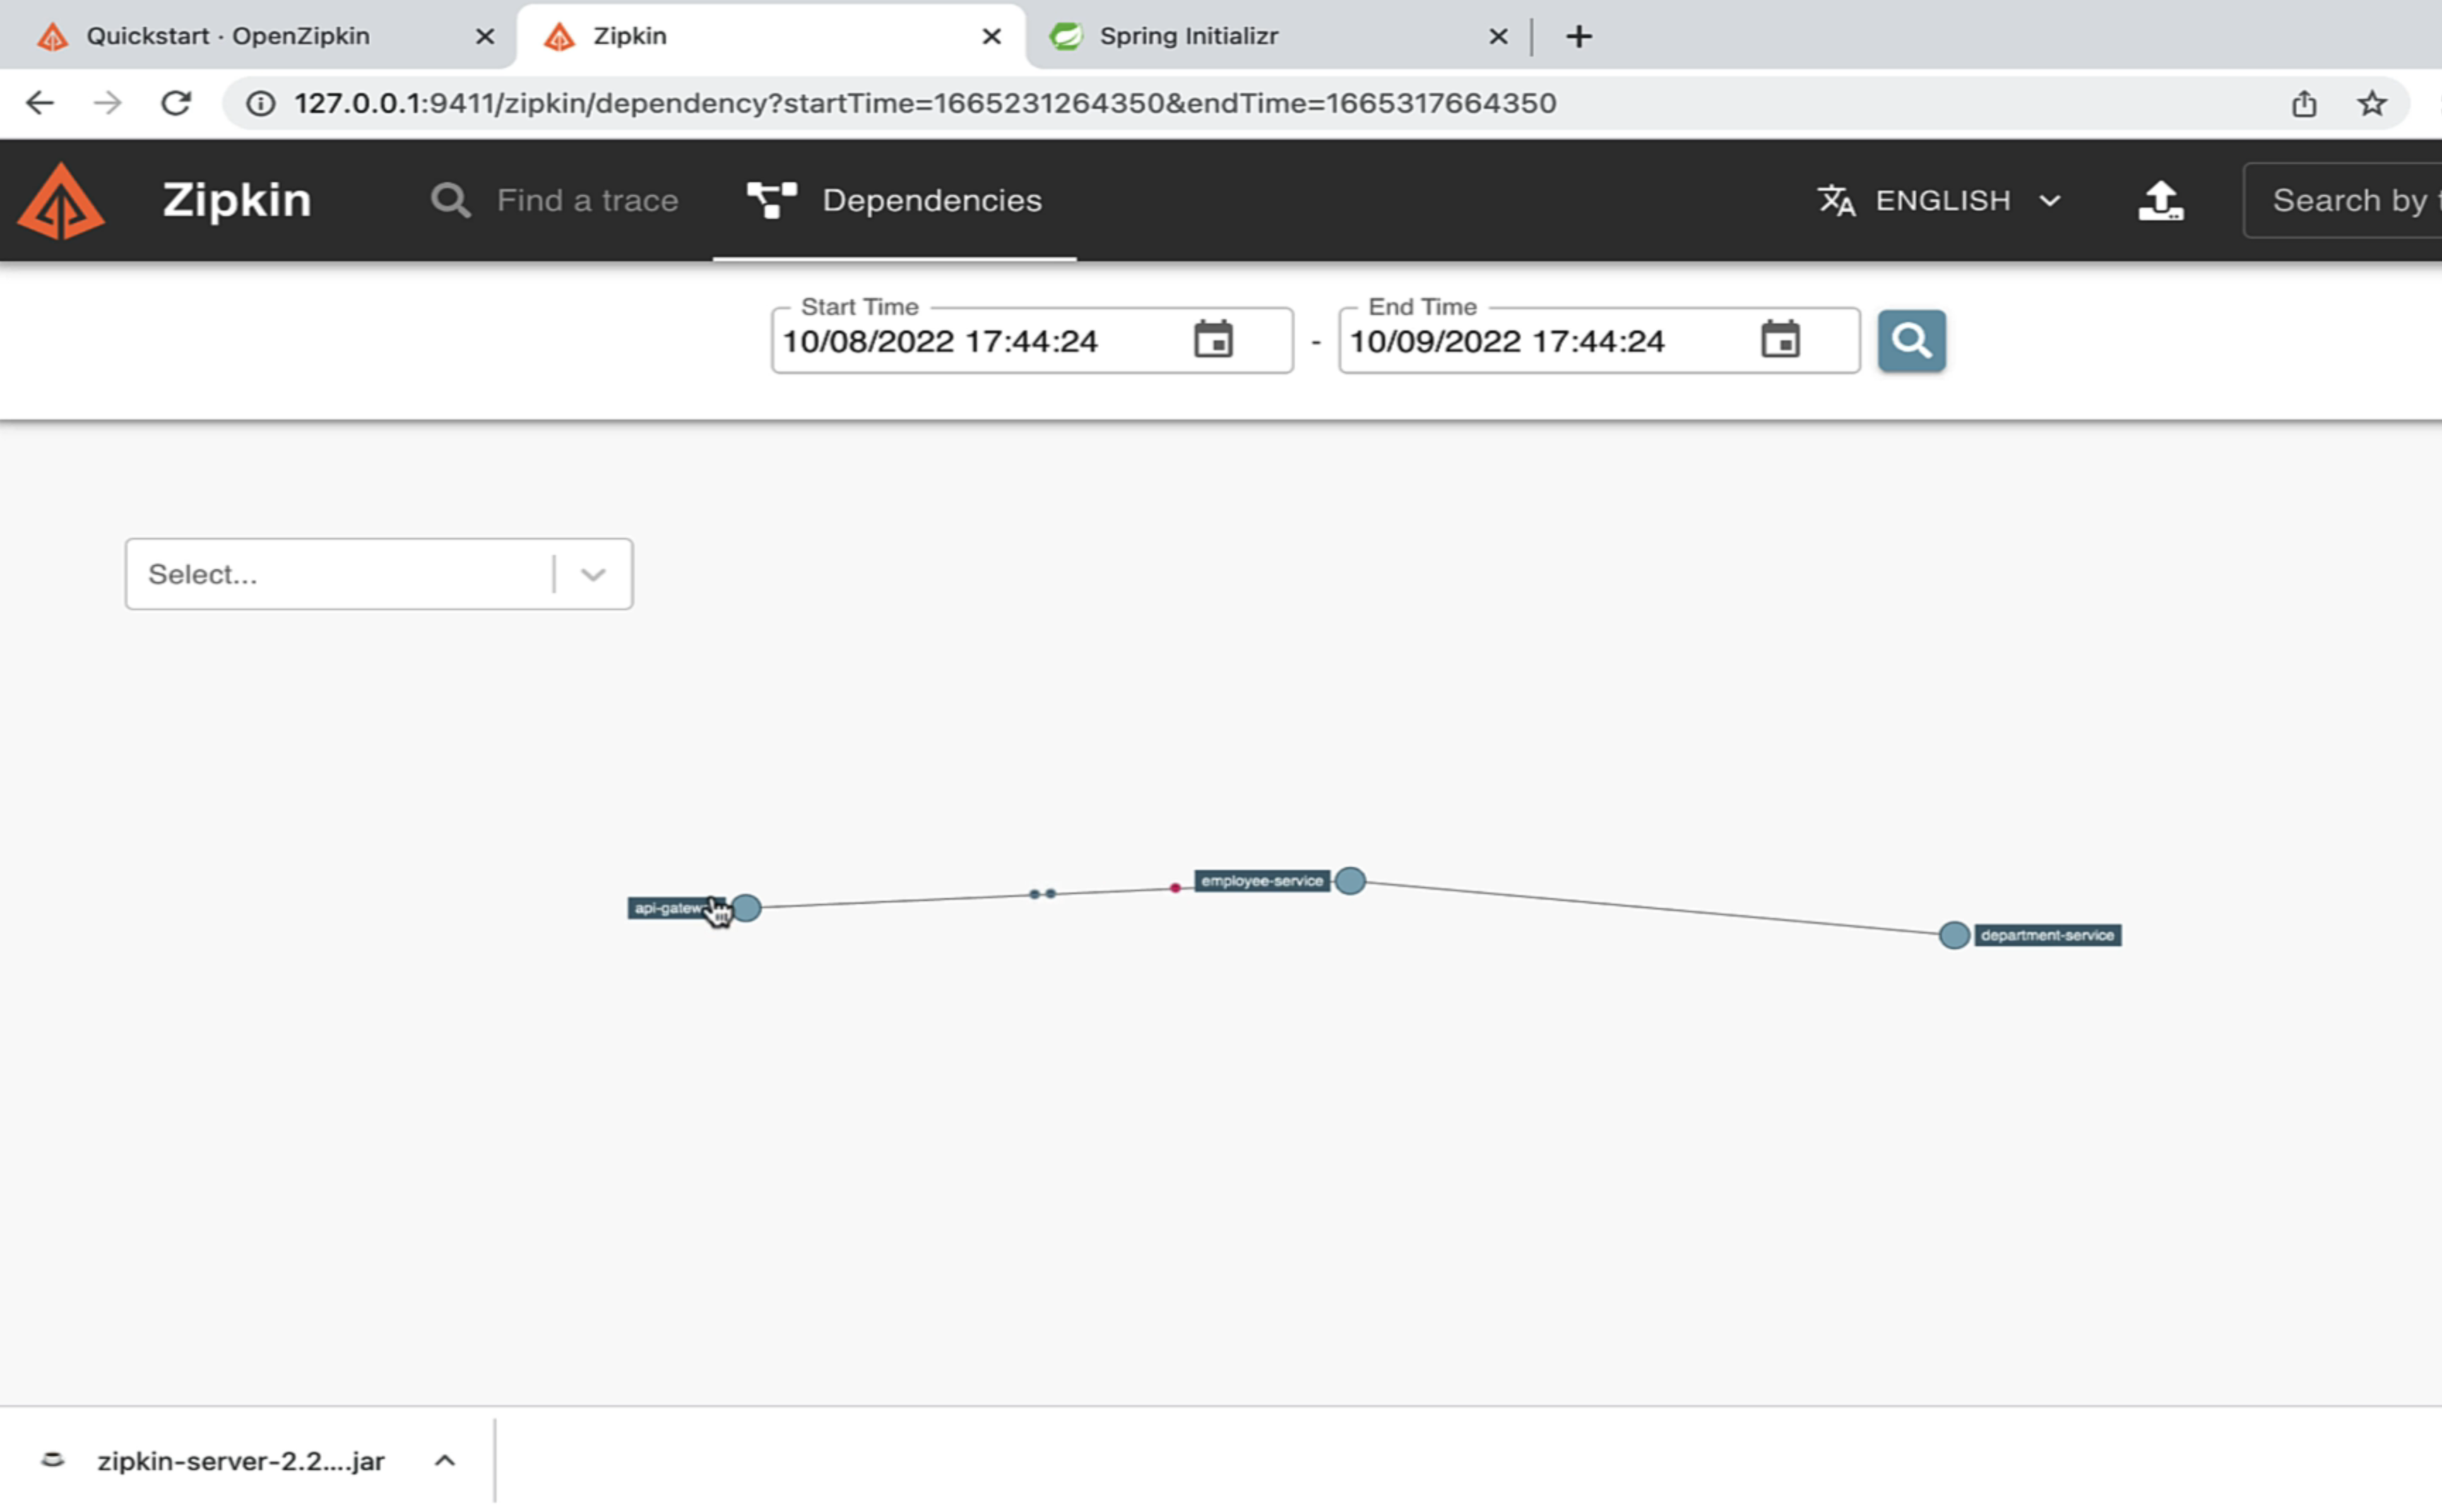Bookmark this page with star icon
Image resolution: width=2442 pixels, height=1509 pixels.
pyautogui.click(x=2371, y=103)
